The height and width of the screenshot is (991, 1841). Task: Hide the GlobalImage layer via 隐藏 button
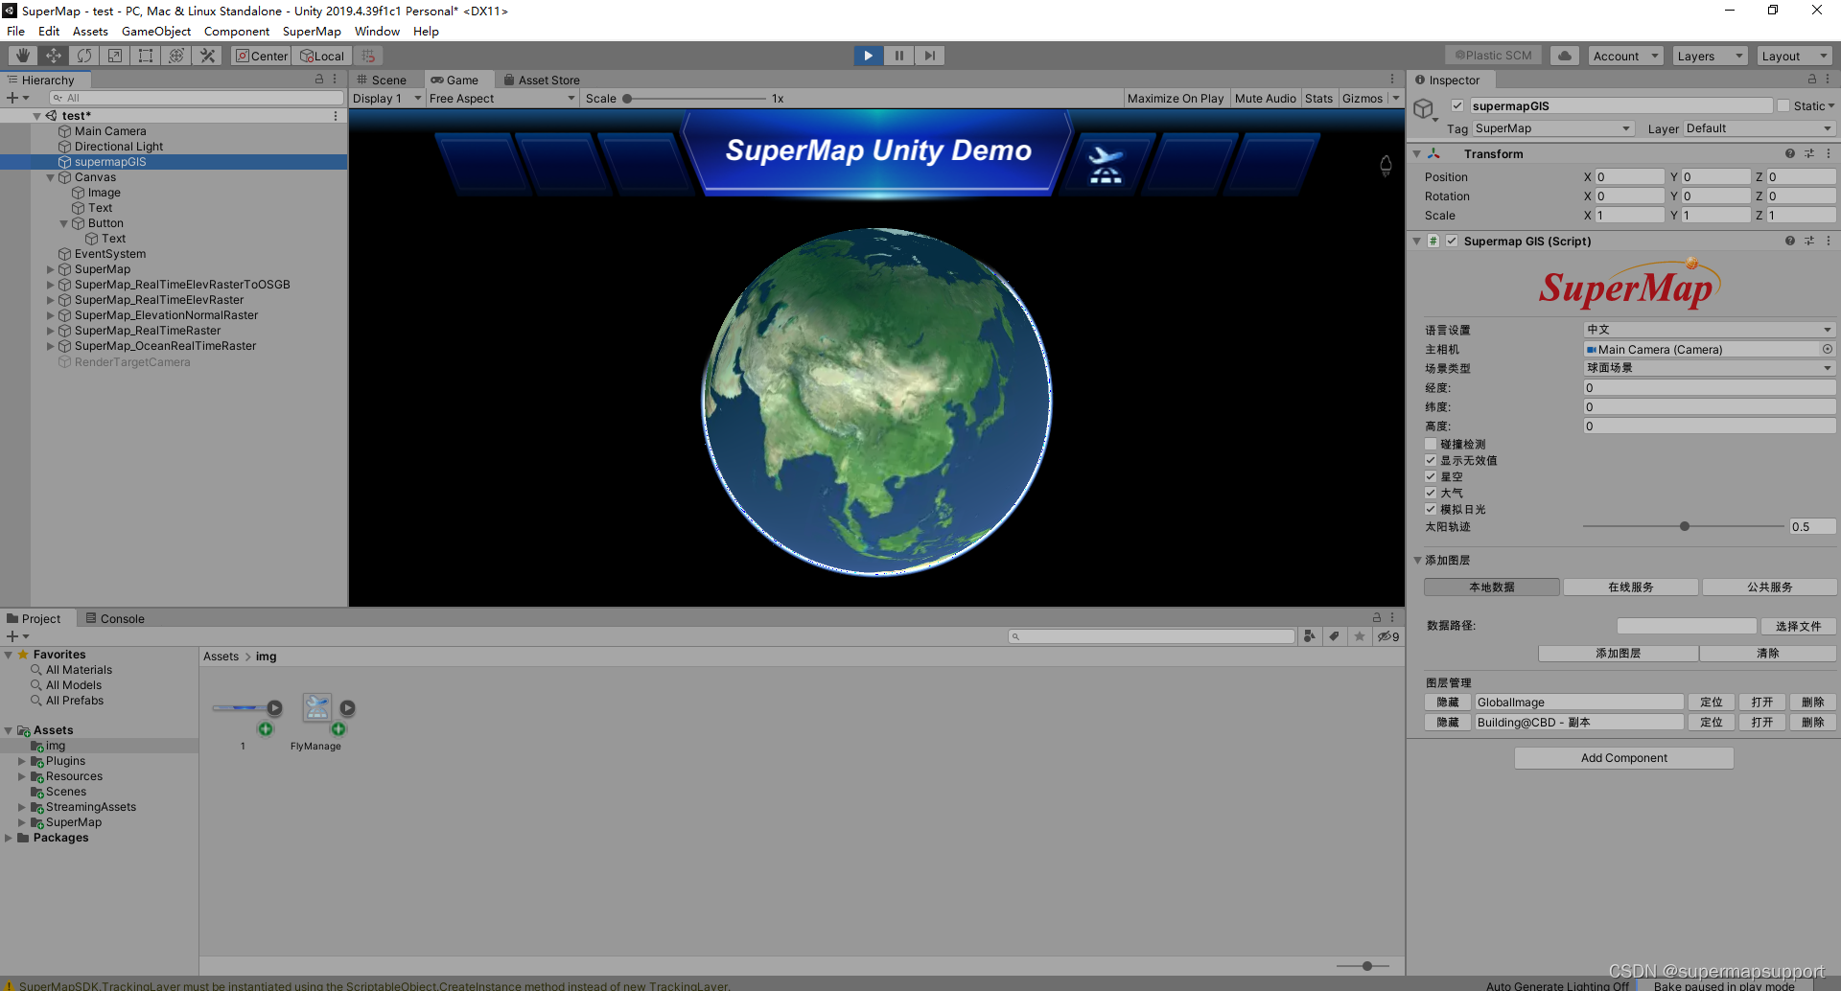pos(1447,702)
